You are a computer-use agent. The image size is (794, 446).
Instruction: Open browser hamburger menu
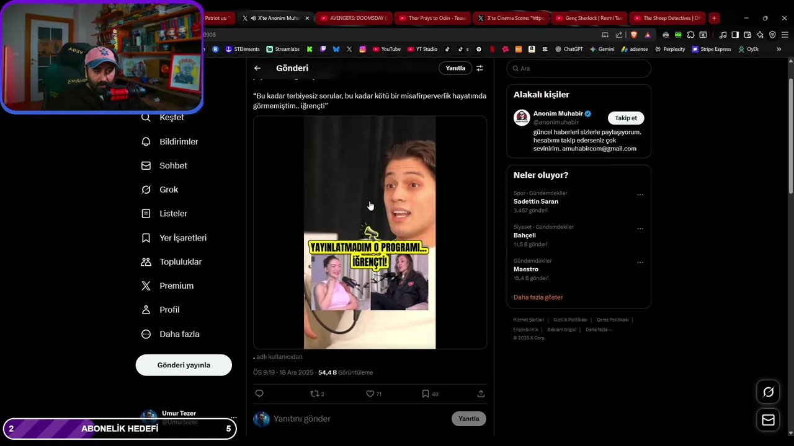[x=785, y=35]
